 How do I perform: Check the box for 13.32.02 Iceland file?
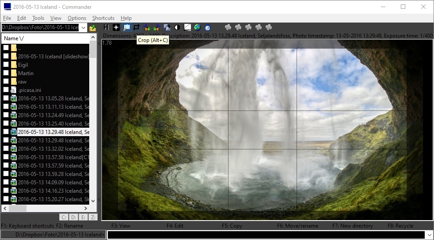(x=6, y=149)
